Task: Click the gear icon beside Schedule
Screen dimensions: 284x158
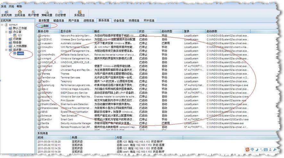Action: [x=39, y=116]
